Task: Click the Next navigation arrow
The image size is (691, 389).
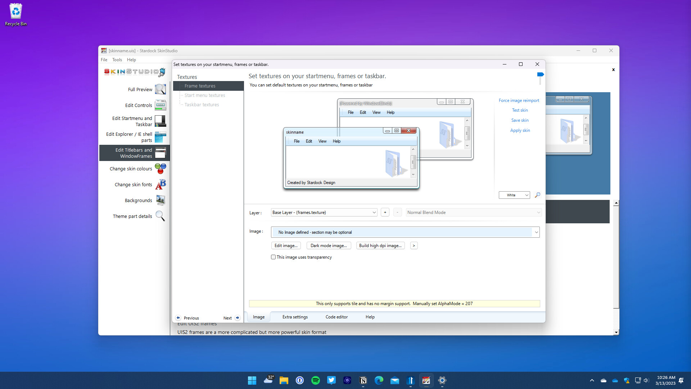Action: click(x=237, y=317)
